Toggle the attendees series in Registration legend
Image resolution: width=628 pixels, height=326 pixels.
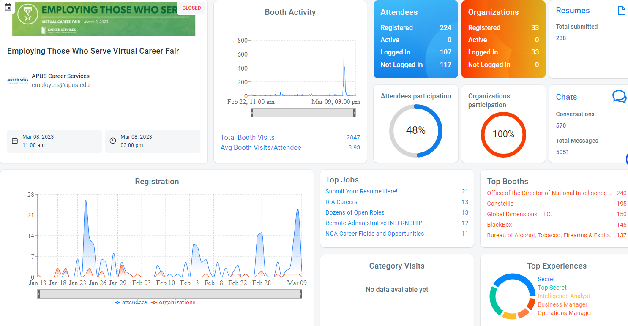click(x=131, y=302)
